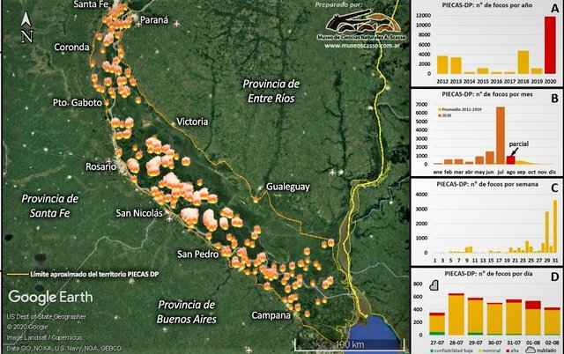This screenshot has width=564, height=354.
Task: Click the yellow boundary line legend swatch
Action: [x=18, y=274]
